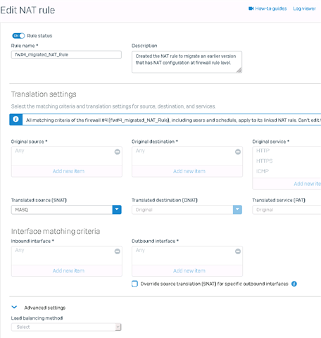Click info icon next to Override source translation
The image size is (321, 338).
coord(294,284)
